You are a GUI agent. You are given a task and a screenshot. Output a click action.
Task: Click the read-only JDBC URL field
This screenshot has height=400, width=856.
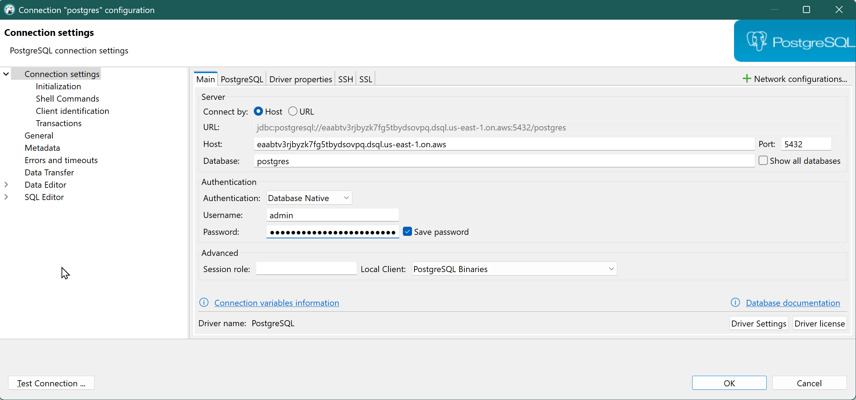[548, 127]
